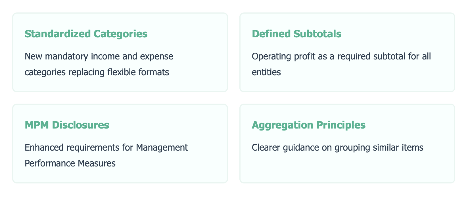
Task: Click the MPM Disclosures card description text
Action: point(106,155)
